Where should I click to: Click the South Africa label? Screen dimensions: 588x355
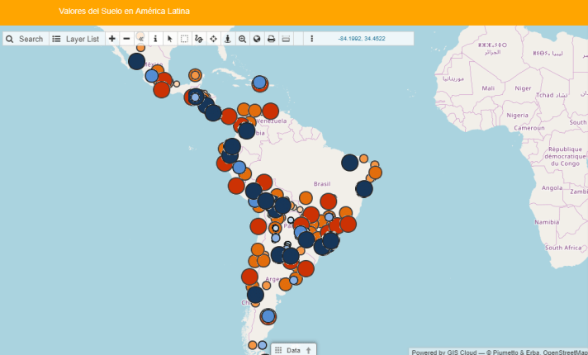[563, 248]
